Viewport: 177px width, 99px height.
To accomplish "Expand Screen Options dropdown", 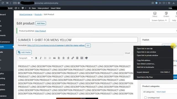I will coord(159,20).
